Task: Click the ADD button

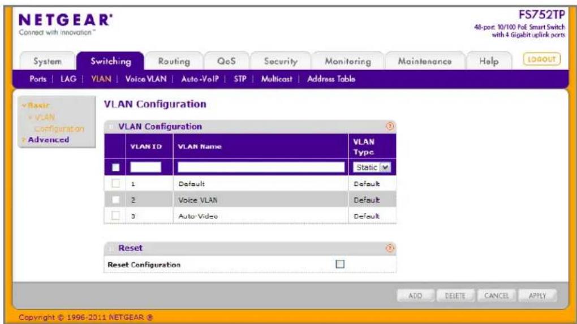Action: click(415, 295)
